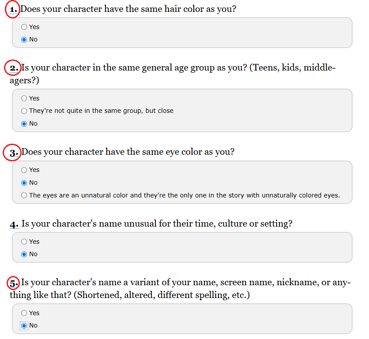This screenshot has height=339, width=369.
Task: Select Yes for same age group question
Action: (x=24, y=98)
